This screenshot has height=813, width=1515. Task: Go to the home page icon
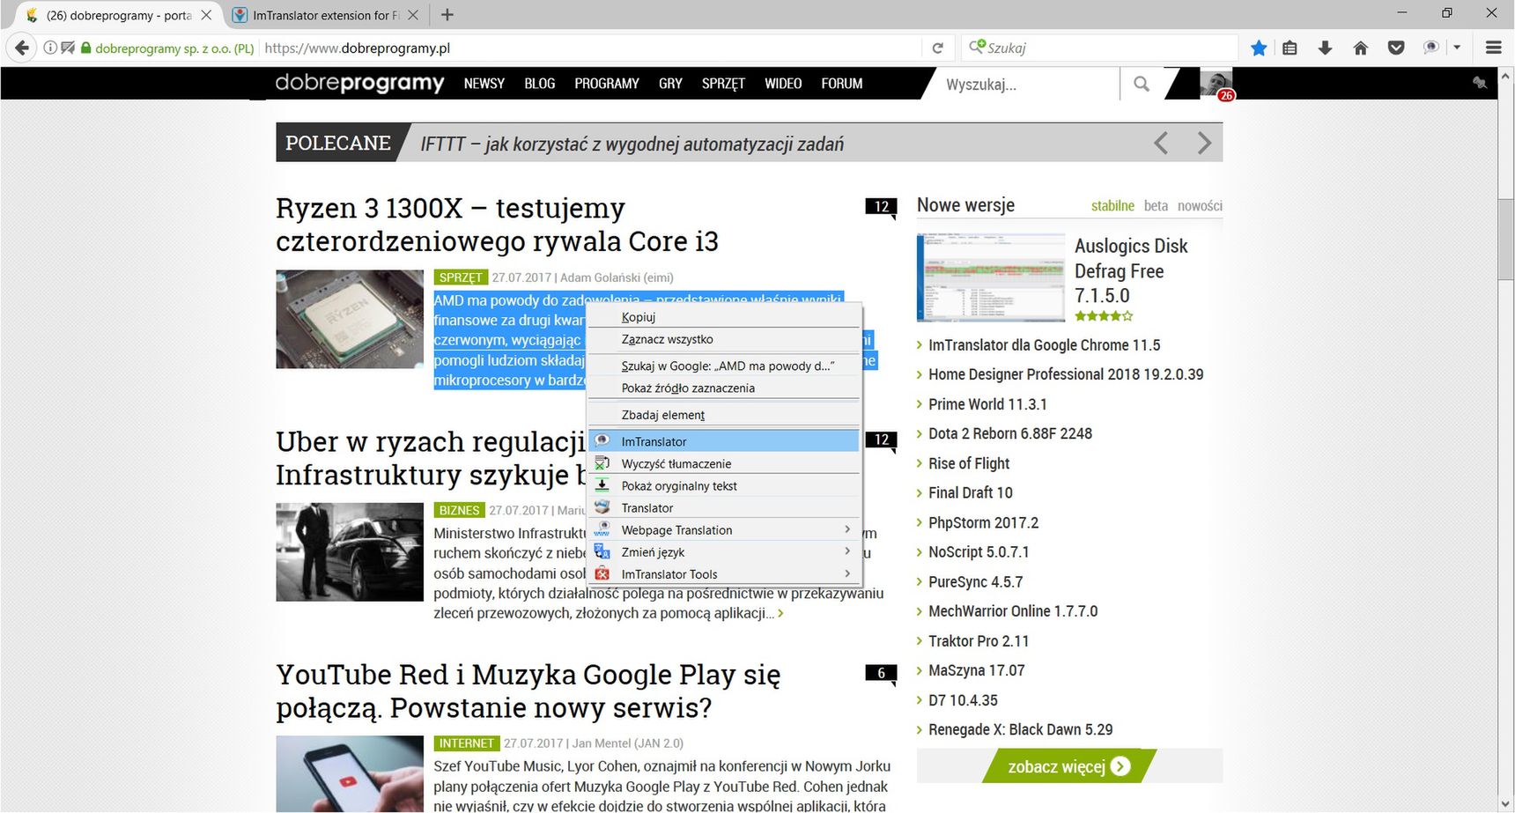pos(1361,48)
